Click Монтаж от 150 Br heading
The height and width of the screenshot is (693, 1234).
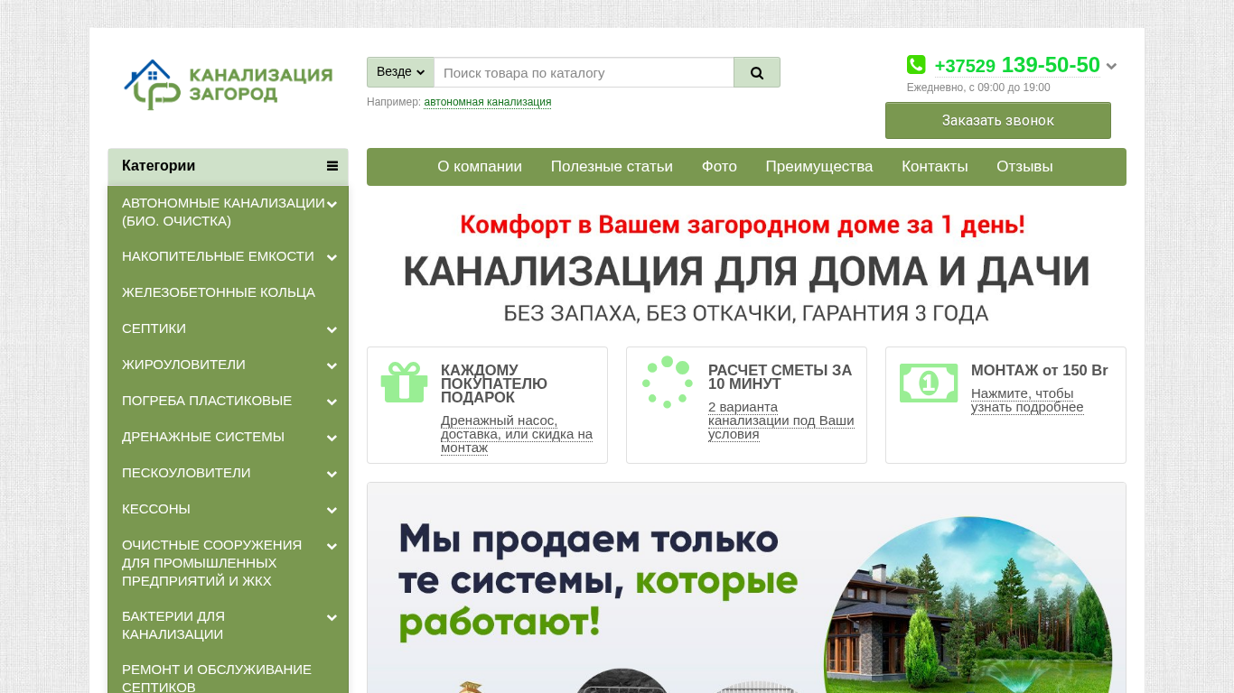coord(1040,371)
